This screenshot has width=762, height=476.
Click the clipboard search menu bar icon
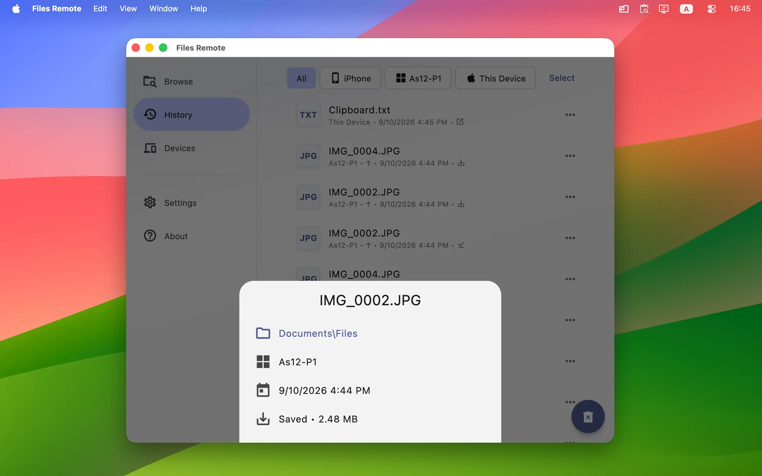[644, 9]
